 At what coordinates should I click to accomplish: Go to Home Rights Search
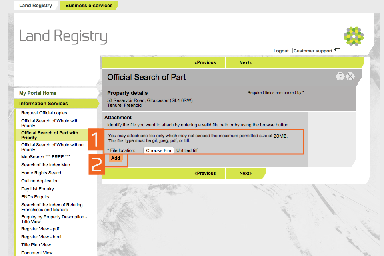42,173
